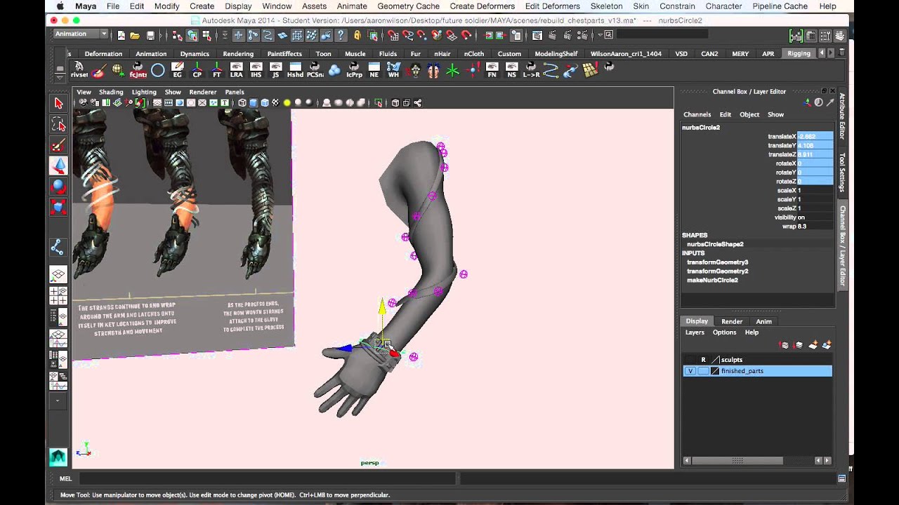Viewport: 899px width, 505px height.
Task: Select the transformGeometry3 input node
Action: coord(717,262)
